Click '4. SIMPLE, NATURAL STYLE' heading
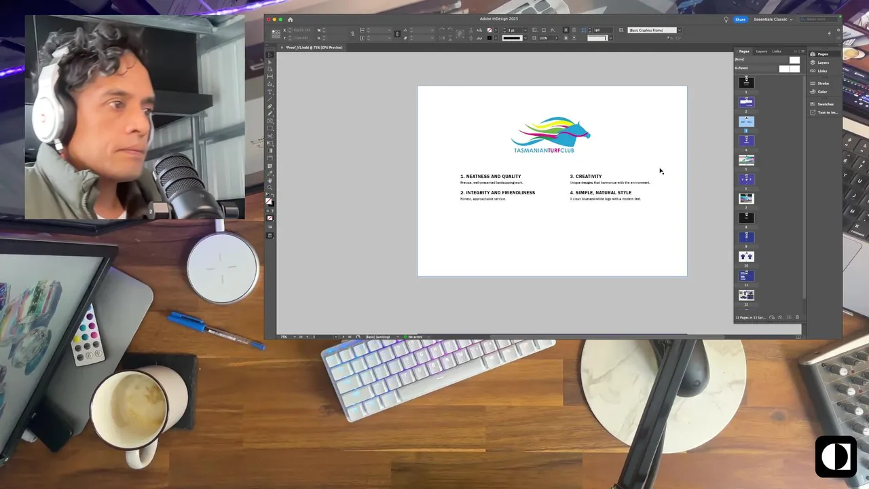The image size is (869, 489). click(601, 193)
